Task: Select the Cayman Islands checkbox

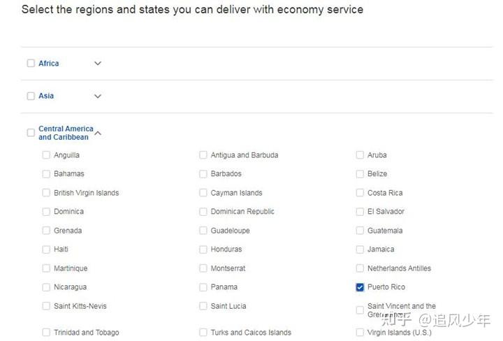Action: 203,193
